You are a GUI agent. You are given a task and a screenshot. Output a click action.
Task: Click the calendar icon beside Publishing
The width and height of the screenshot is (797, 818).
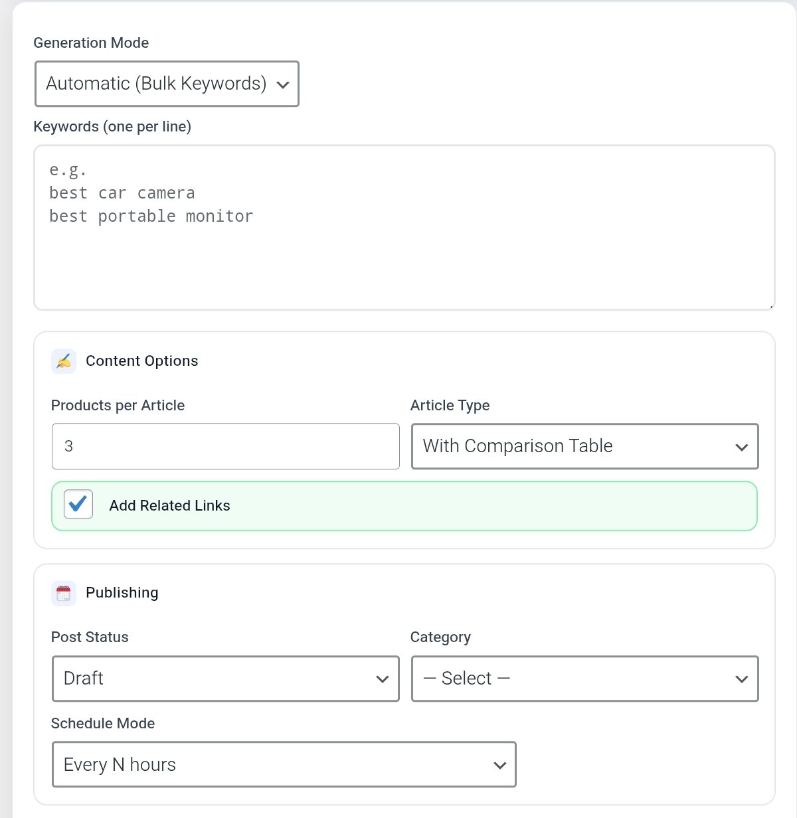point(64,593)
